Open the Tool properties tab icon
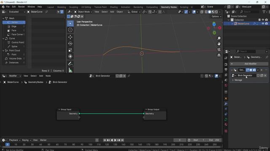Viewport: 270px width, 151px height. point(226,58)
